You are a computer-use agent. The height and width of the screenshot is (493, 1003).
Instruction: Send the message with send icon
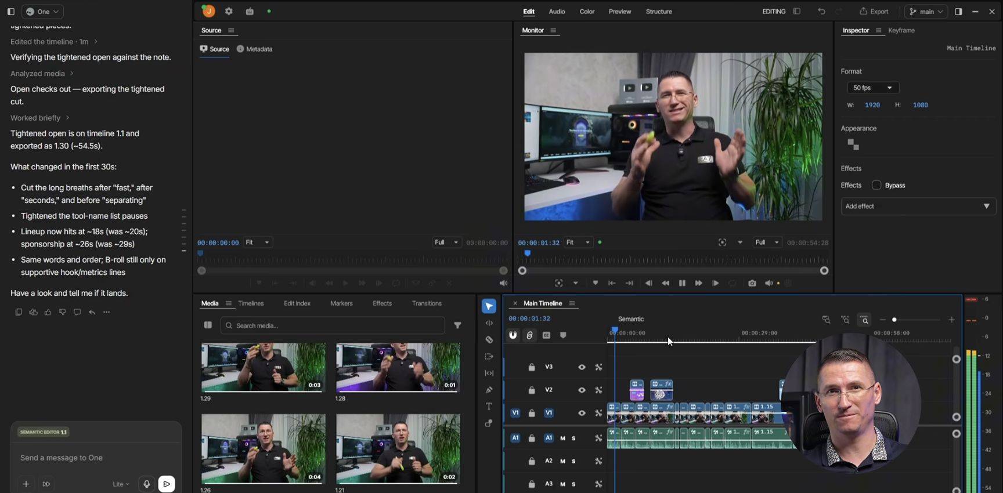coord(167,484)
